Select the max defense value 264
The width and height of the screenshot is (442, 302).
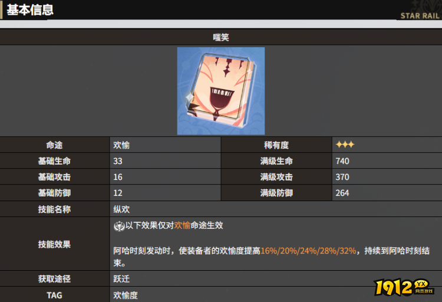pos(342,193)
